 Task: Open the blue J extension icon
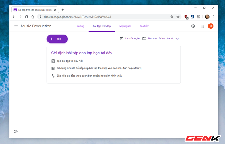(x=192, y=17)
